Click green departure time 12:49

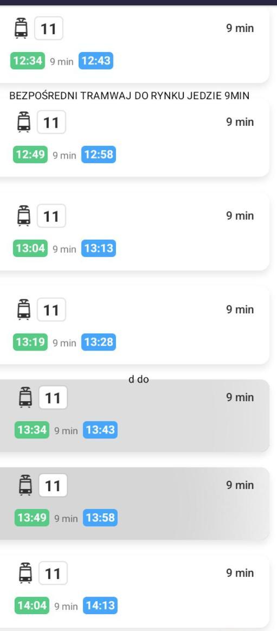coord(30,155)
